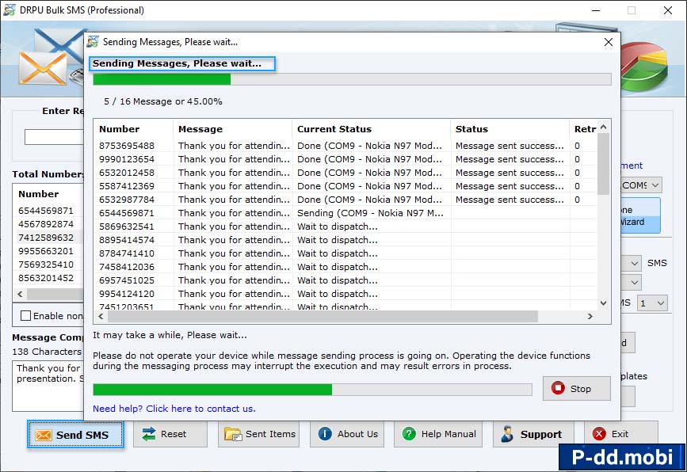The width and height of the screenshot is (687, 472).
Task: Click the bottom progress bar beside Stop
Action: [312, 390]
